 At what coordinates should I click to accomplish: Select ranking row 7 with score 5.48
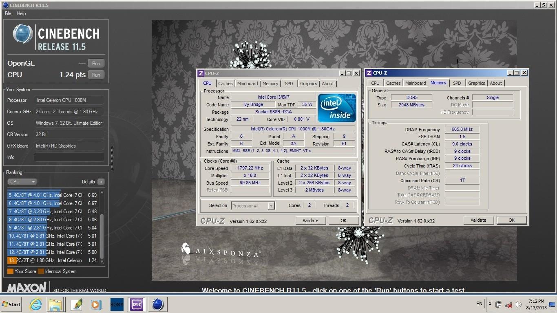point(53,212)
